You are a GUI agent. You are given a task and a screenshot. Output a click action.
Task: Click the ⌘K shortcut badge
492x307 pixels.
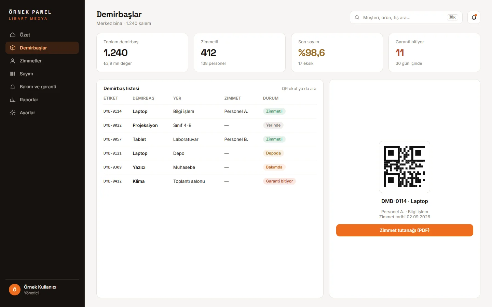(452, 17)
